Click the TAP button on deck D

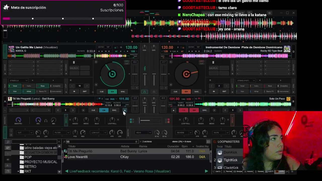tap(198, 47)
